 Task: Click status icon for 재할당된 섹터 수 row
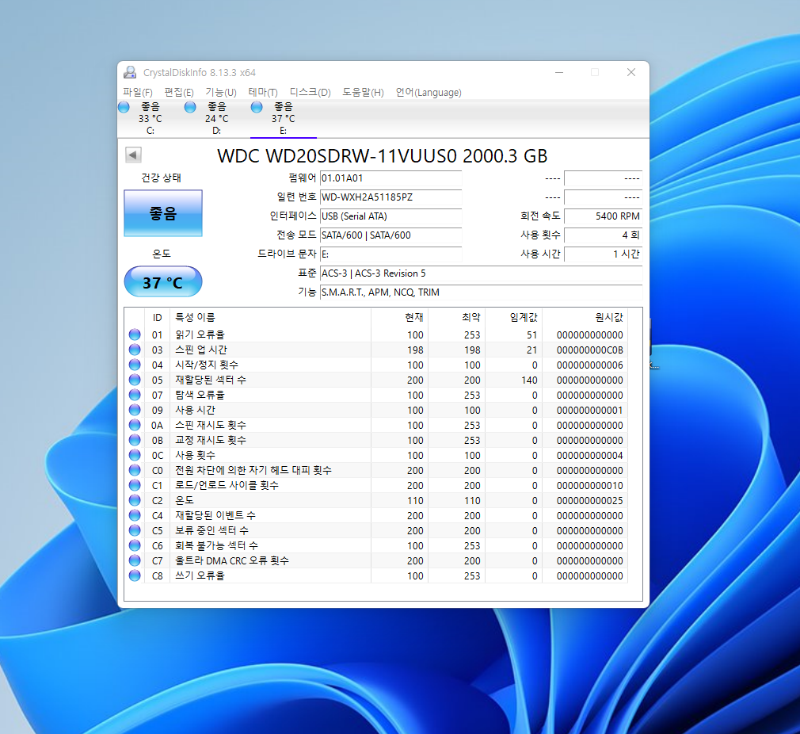click(x=135, y=380)
